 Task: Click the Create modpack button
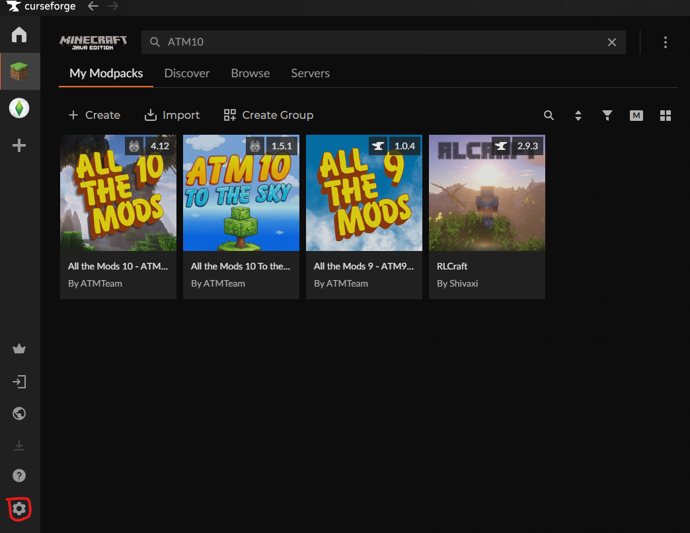[95, 115]
